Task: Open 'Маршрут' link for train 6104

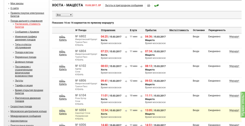Action: 234,96
